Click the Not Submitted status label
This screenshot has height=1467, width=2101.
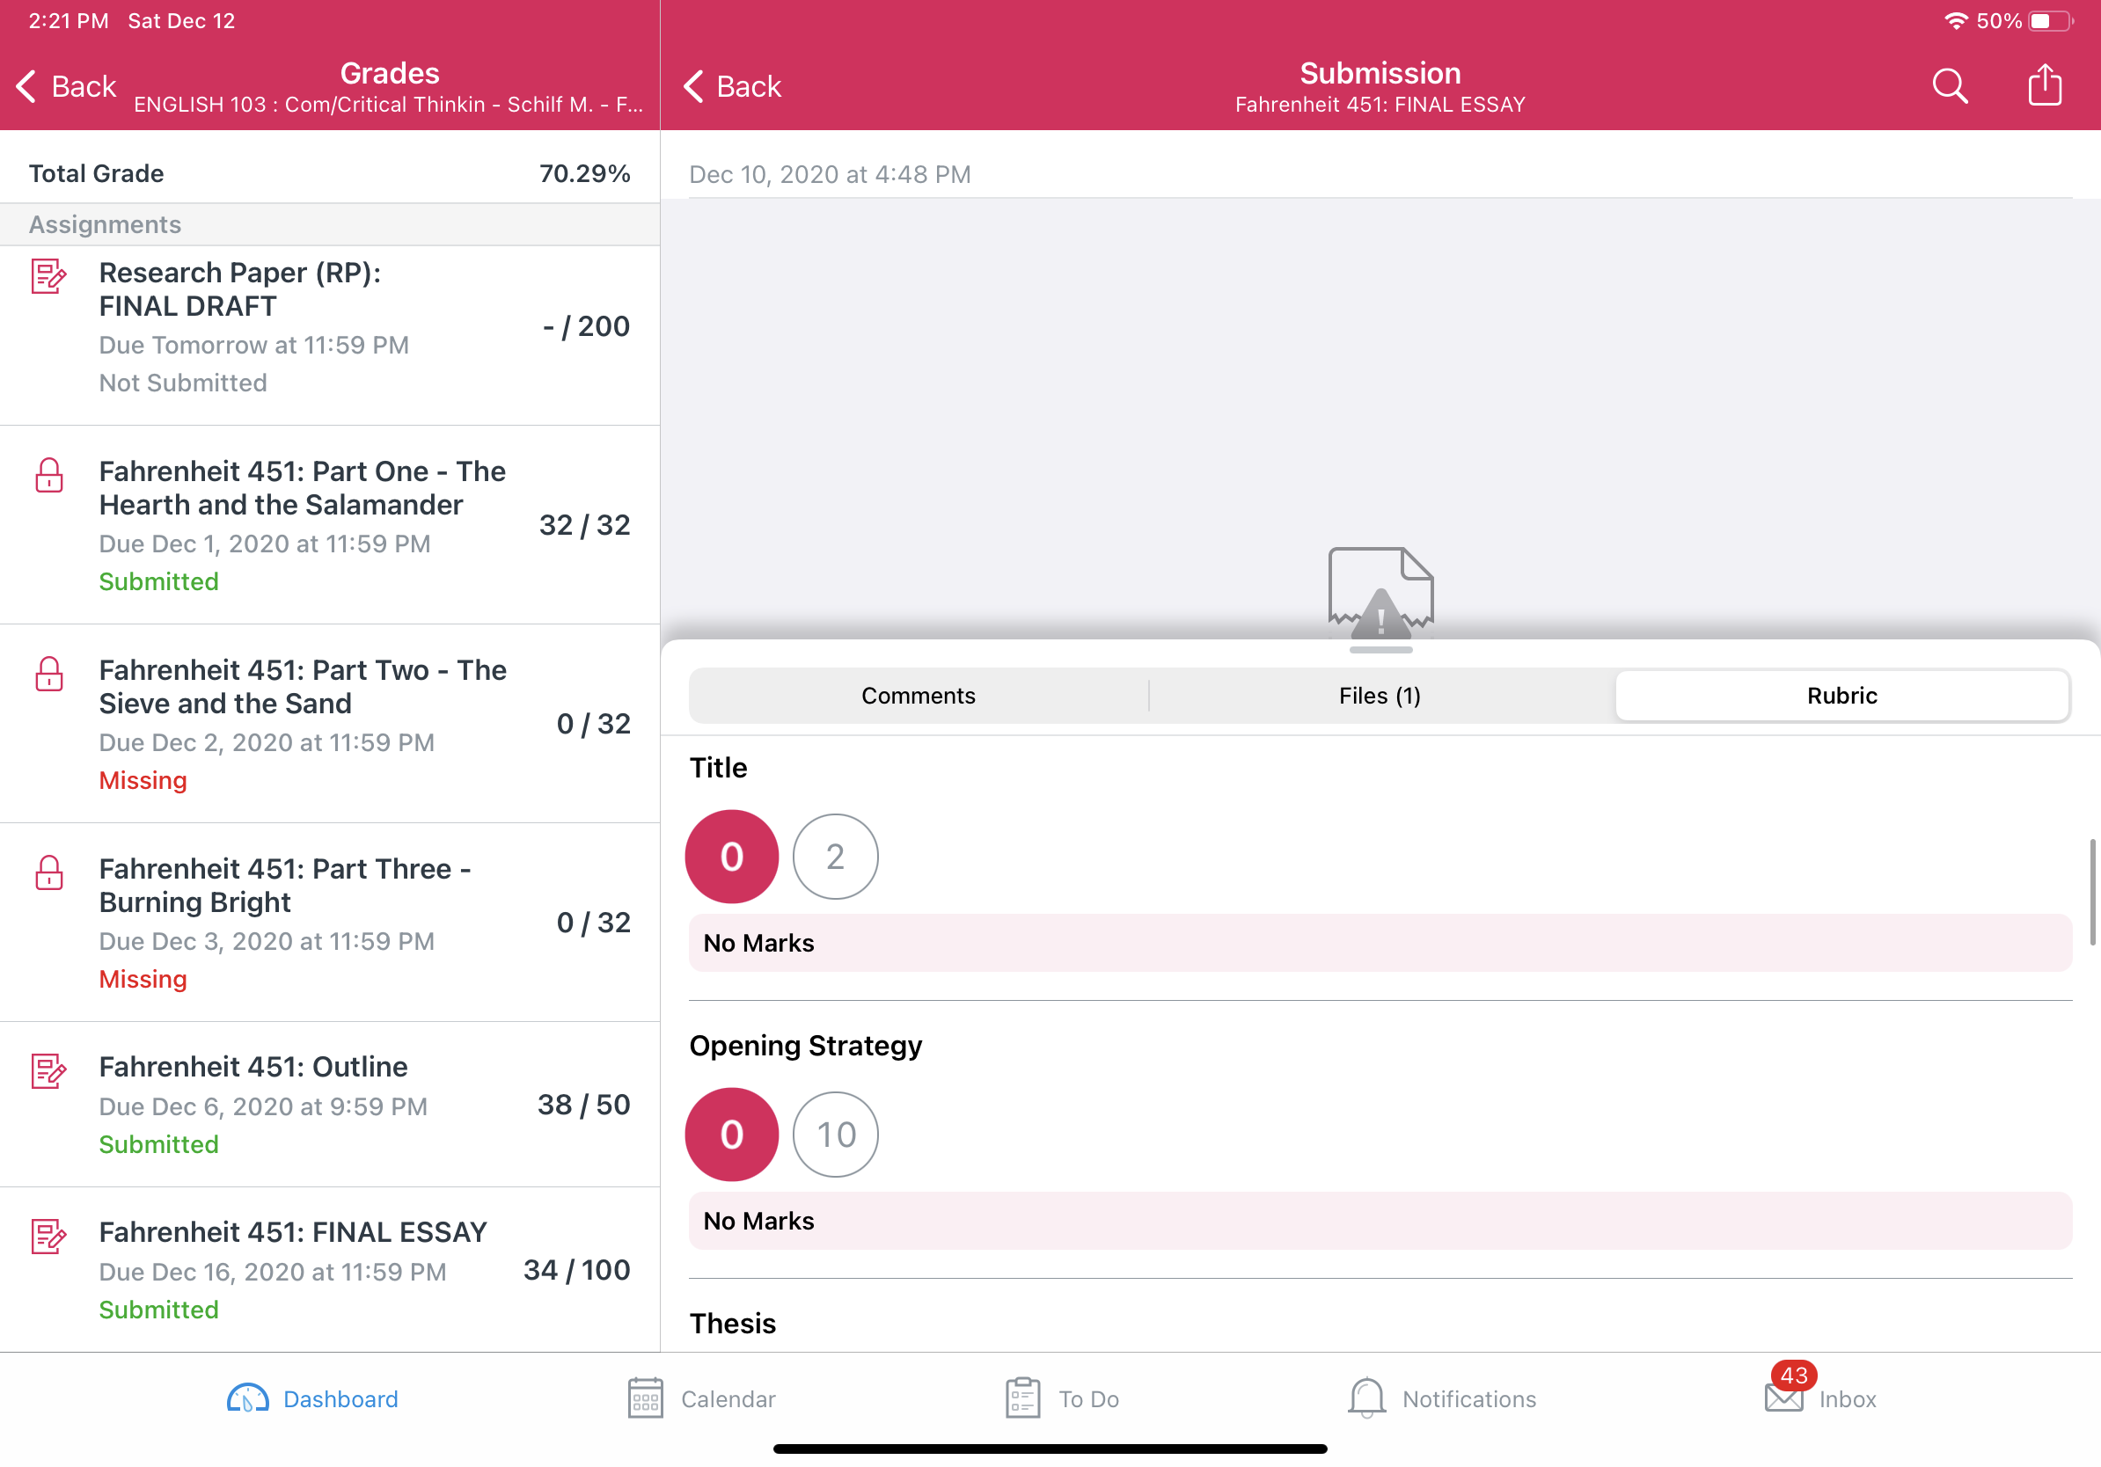pyautogui.click(x=183, y=383)
